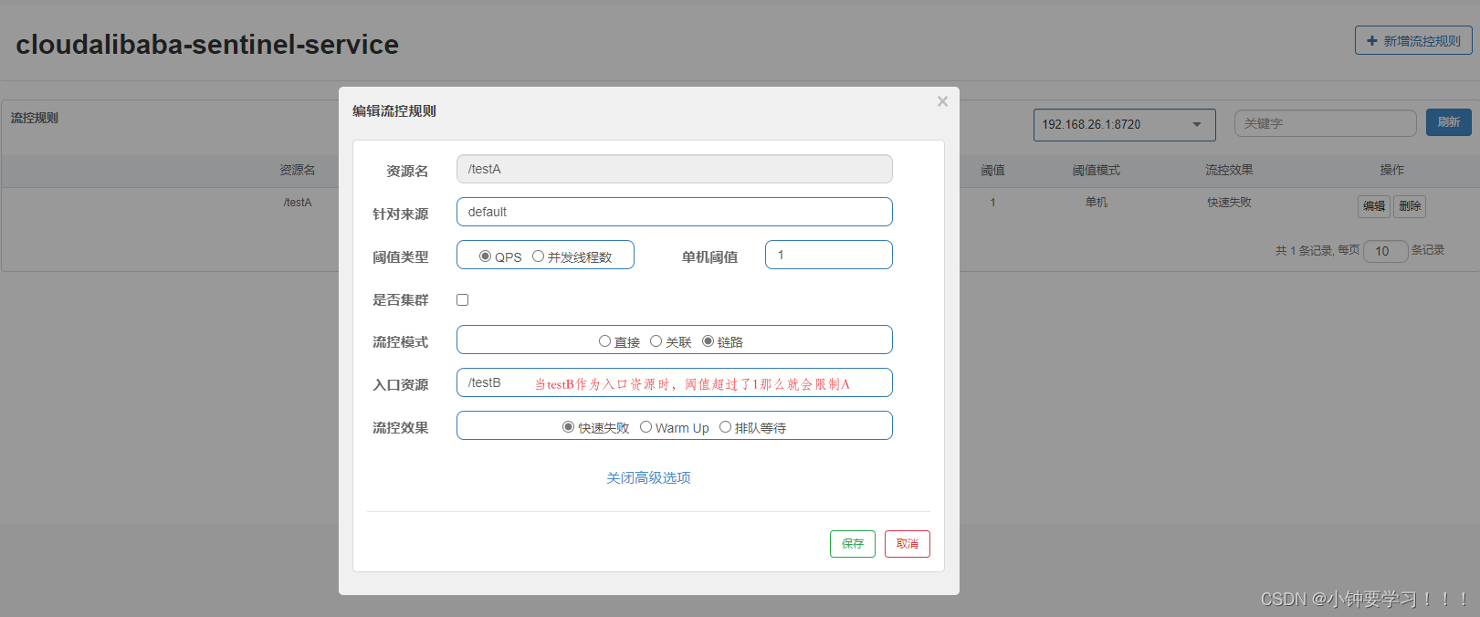Close the edit flow rule dialog with X
The width and height of the screenshot is (1480, 617).
tap(942, 101)
